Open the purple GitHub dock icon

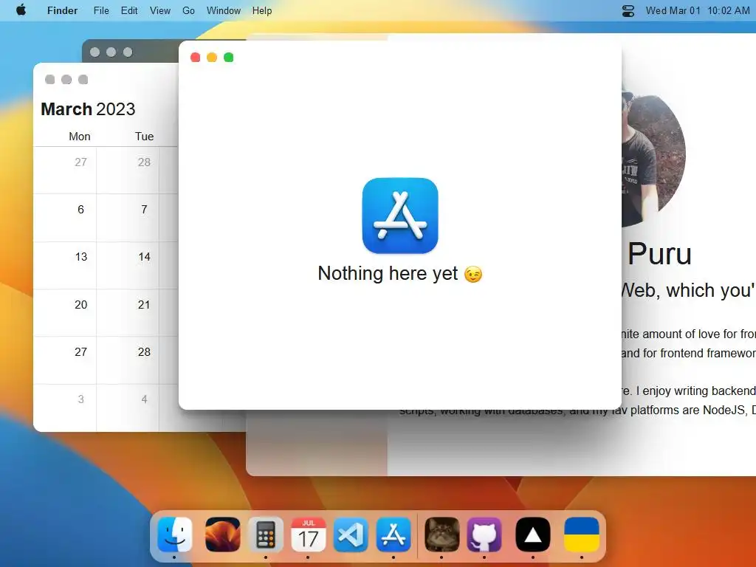pyautogui.click(x=484, y=535)
